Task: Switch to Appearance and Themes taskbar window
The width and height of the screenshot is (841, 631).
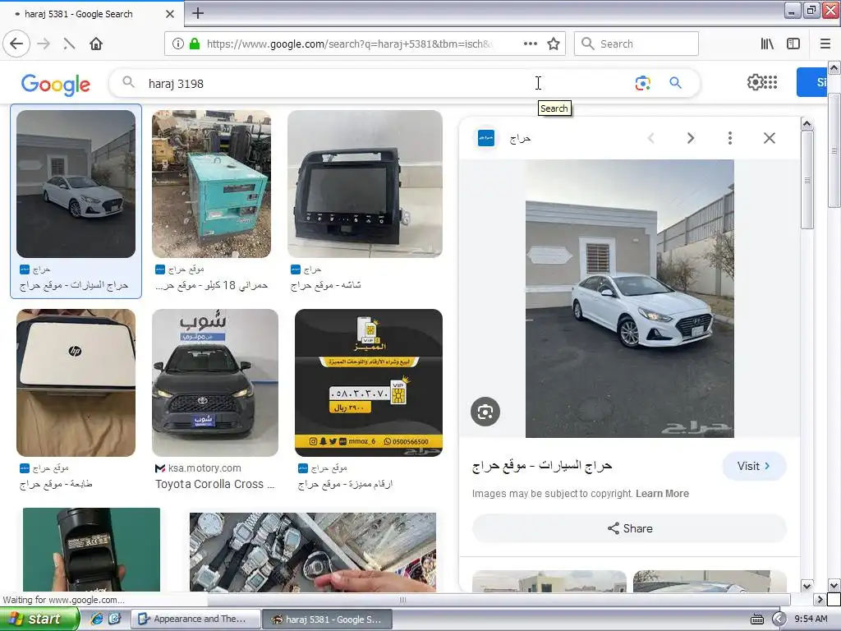Action: tap(196, 619)
